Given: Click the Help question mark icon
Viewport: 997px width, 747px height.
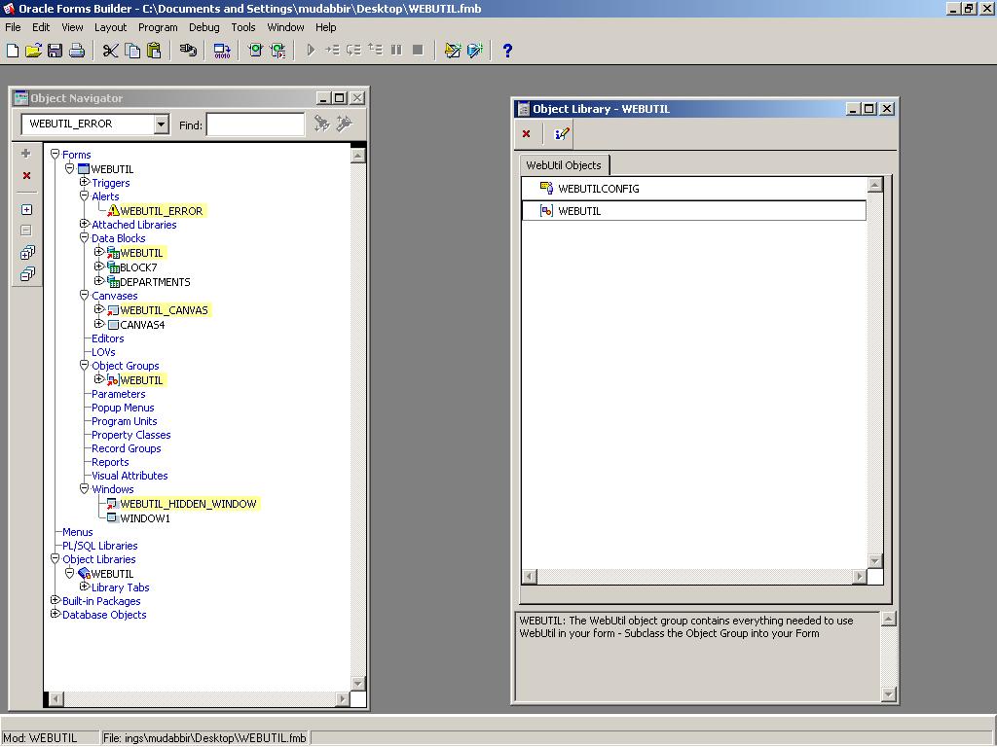Looking at the screenshot, I should point(507,51).
